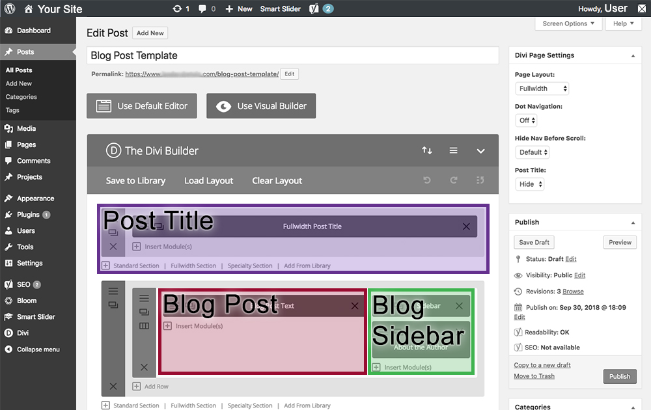View the comments bubble in admin bar

[x=207, y=8]
